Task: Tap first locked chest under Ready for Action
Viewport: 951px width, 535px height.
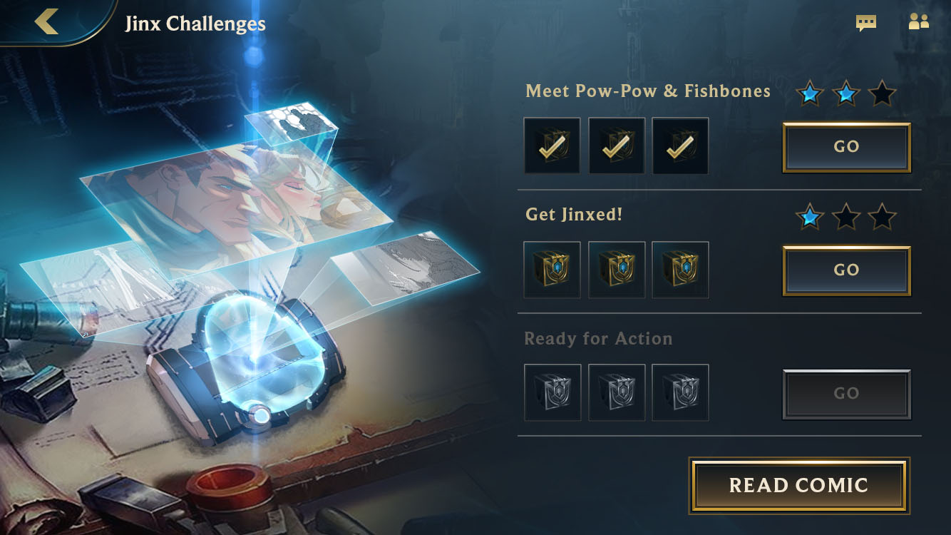Action: point(552,392)
